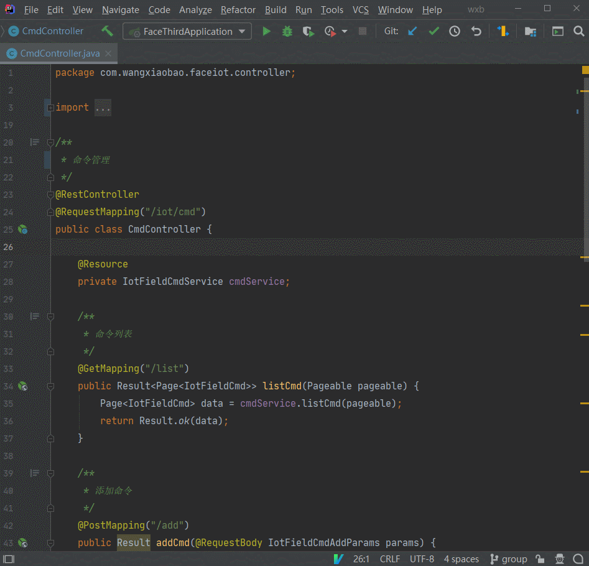This screenshot has width=589, height=566.
Task: Click the Build project hammer icon
Action: (x=107, y=31)
